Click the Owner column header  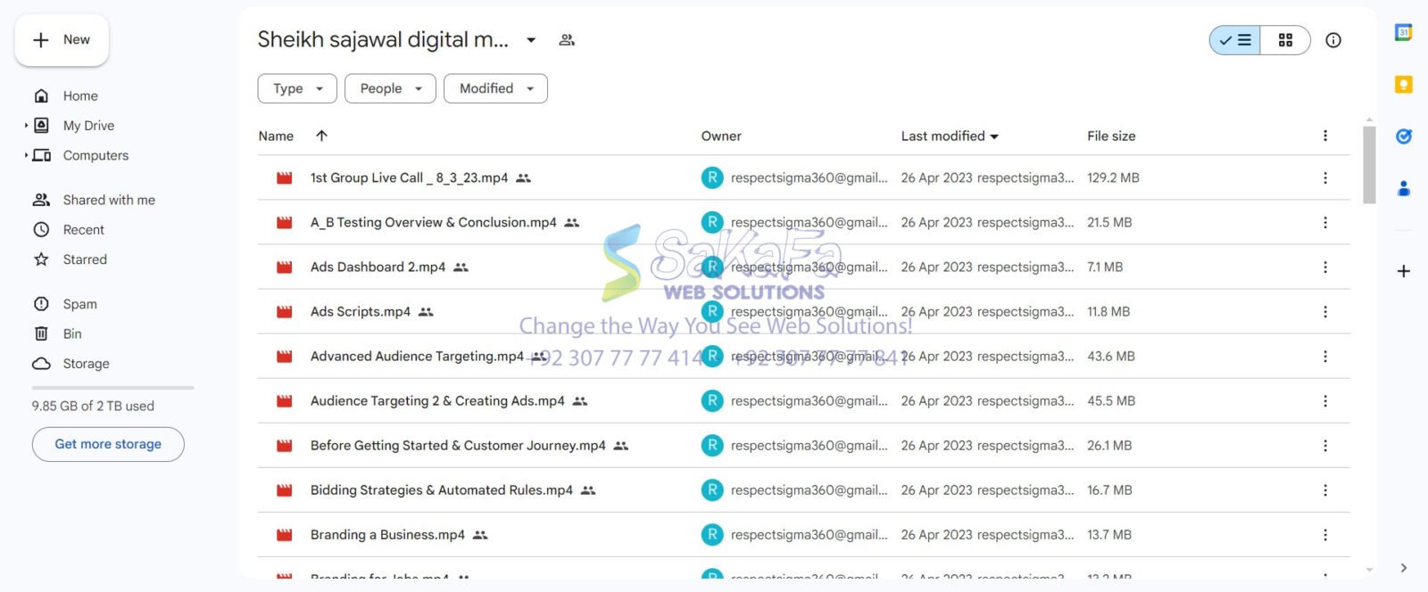[x=721, y=136]
